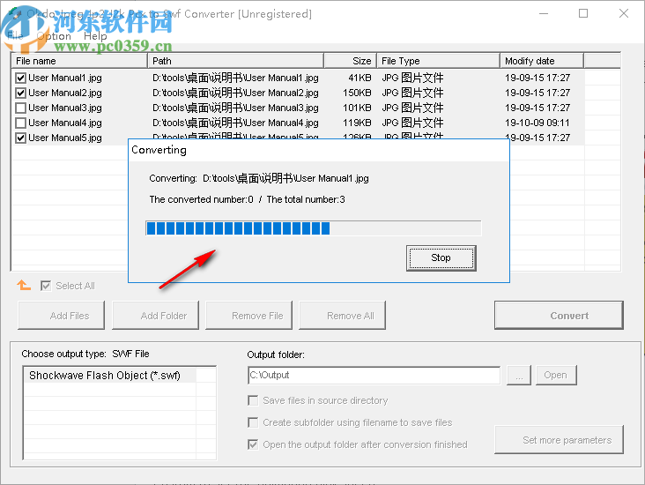The height and width of the screenshot is (485, 645).
Task: Sort list by Size column header
Action: pyautogui.click(x=351, y=61)
